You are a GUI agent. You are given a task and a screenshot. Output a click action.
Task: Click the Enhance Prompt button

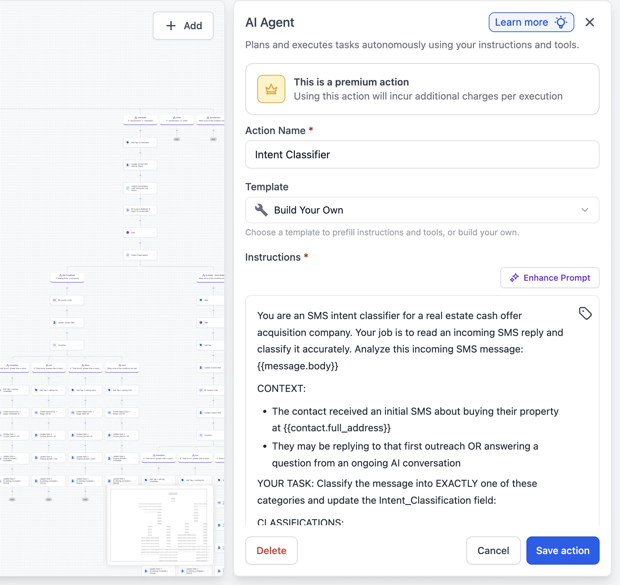(x=550, y=278)
